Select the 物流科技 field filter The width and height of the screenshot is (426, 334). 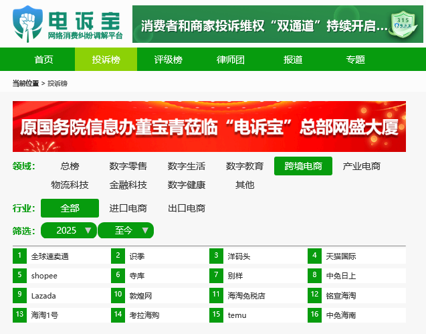(70, 185)
